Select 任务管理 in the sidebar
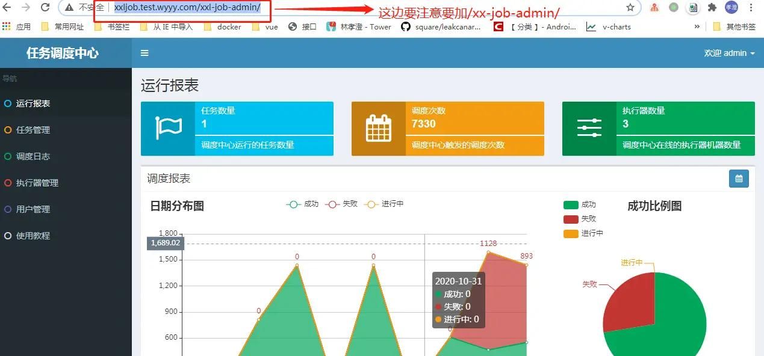 point(33,129)
